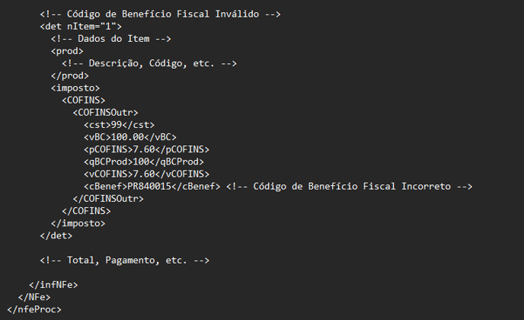Click the 'Total, Pagamento, etc.' comment
The height and width of the screenshot is (320, 524).
point(125,260)
